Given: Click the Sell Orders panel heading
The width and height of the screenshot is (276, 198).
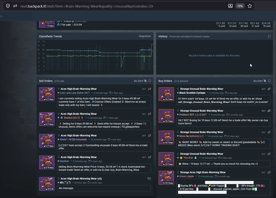Looking at the screenshot, I should coord(46,81).
